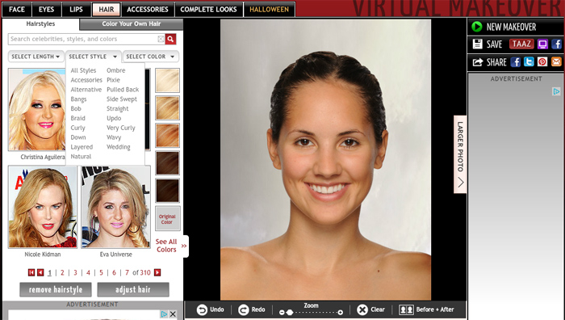Click the Redo arrow icon
Image resolution: width=565 pixels, height=320 pixels.
pyautogui.click(x=244, y=309)
